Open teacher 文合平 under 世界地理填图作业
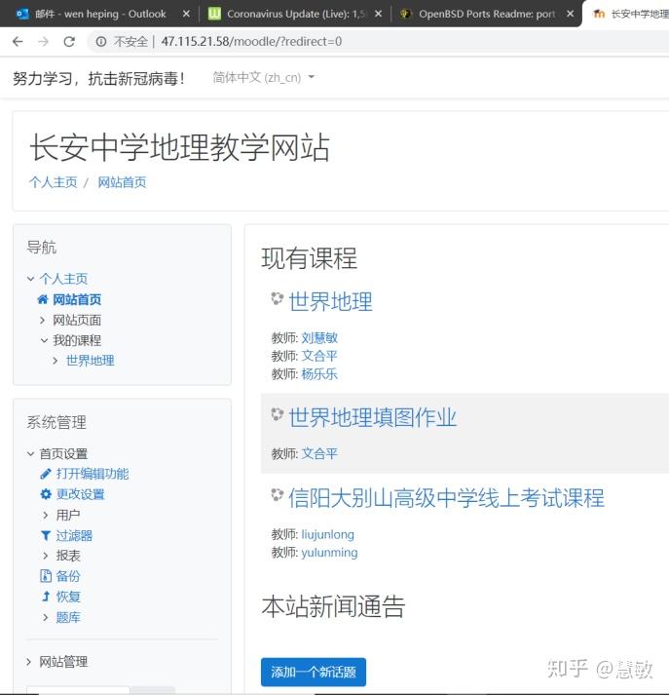The width and height of the screenshot is (669, 696). tap(319, 453)
